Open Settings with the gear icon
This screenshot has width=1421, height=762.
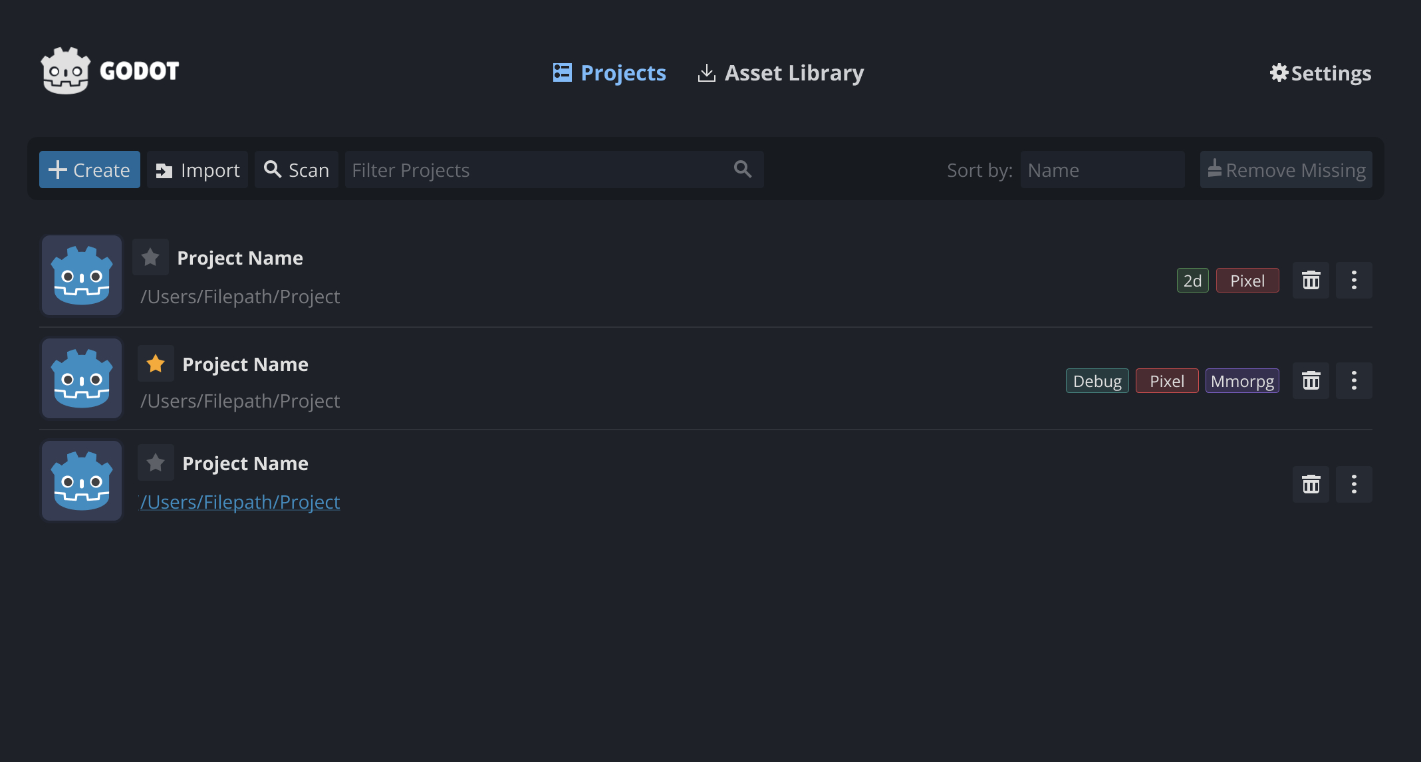click(x=1320, y=72)
